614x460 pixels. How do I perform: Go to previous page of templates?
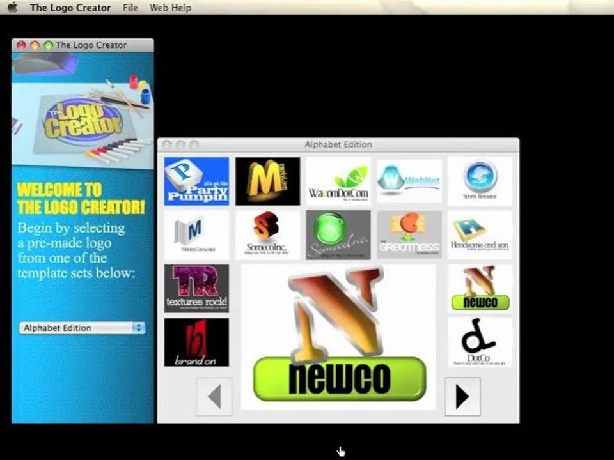(214, 397)
